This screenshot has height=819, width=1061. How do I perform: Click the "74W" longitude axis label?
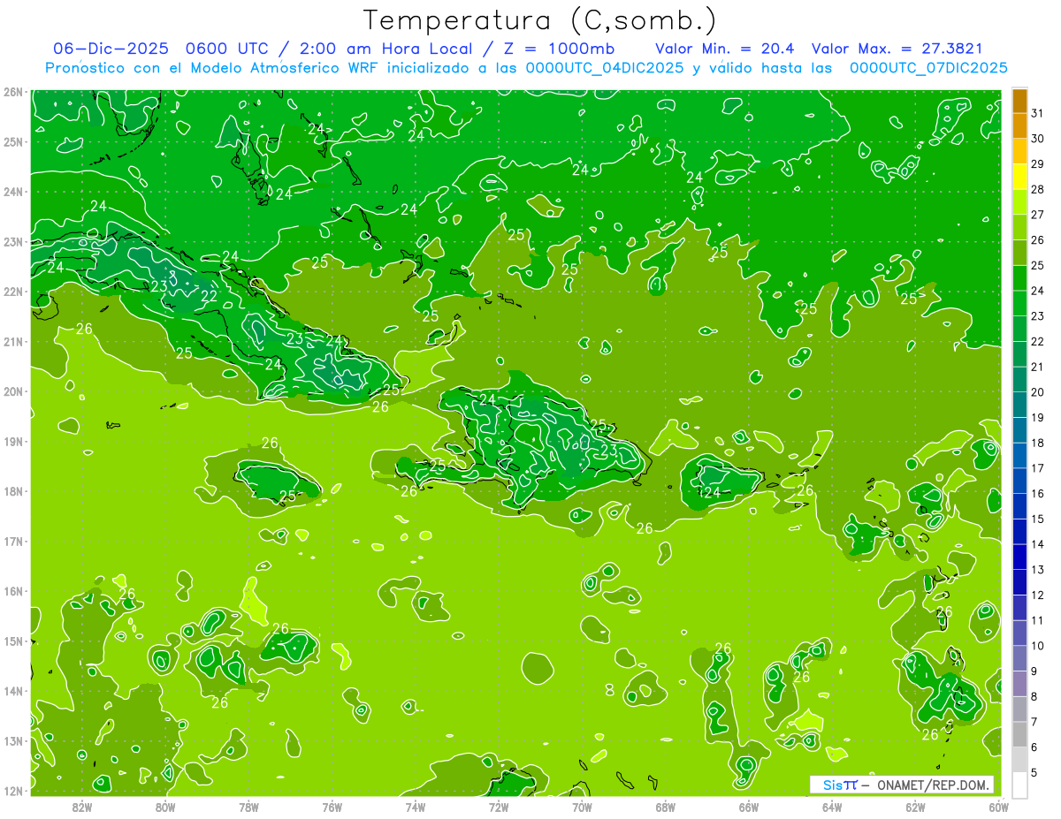416,807
